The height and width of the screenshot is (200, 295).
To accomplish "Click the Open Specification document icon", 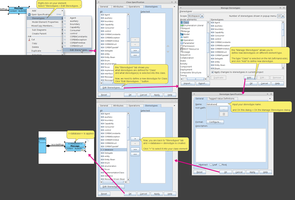I will 29,15.
